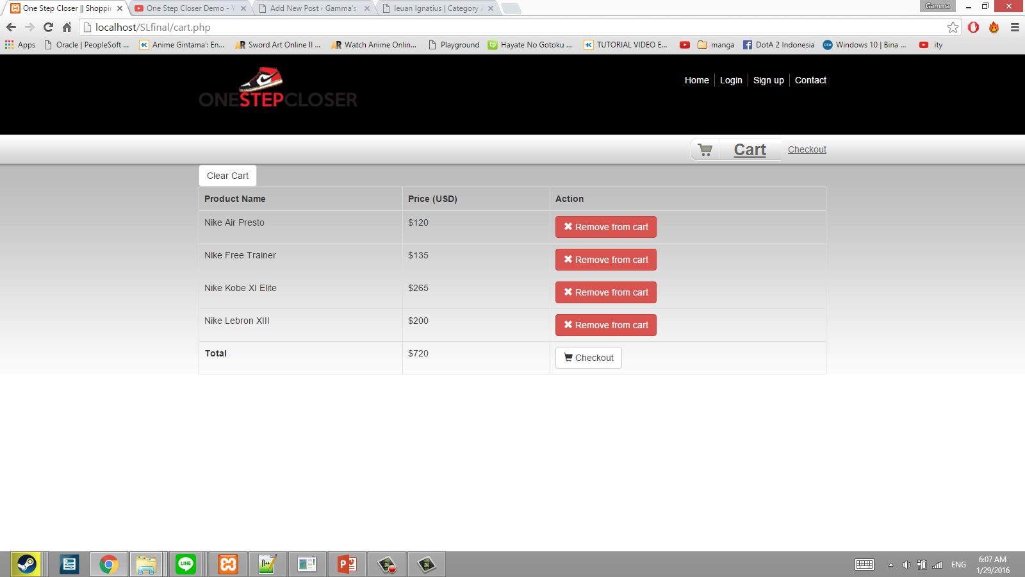Viewport: 1025px width, 577px height.
Task: Click the browser back arrow
Action: click(11, 27)
